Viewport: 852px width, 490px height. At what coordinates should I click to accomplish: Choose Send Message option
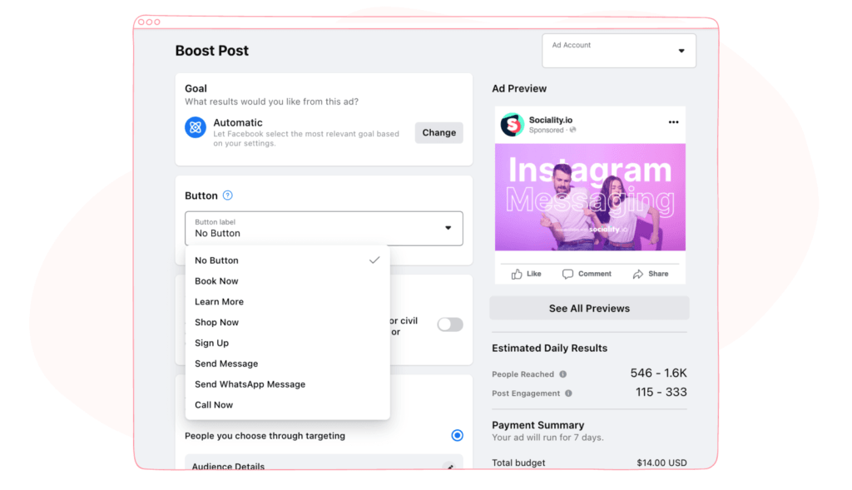(x=287, y=364)
